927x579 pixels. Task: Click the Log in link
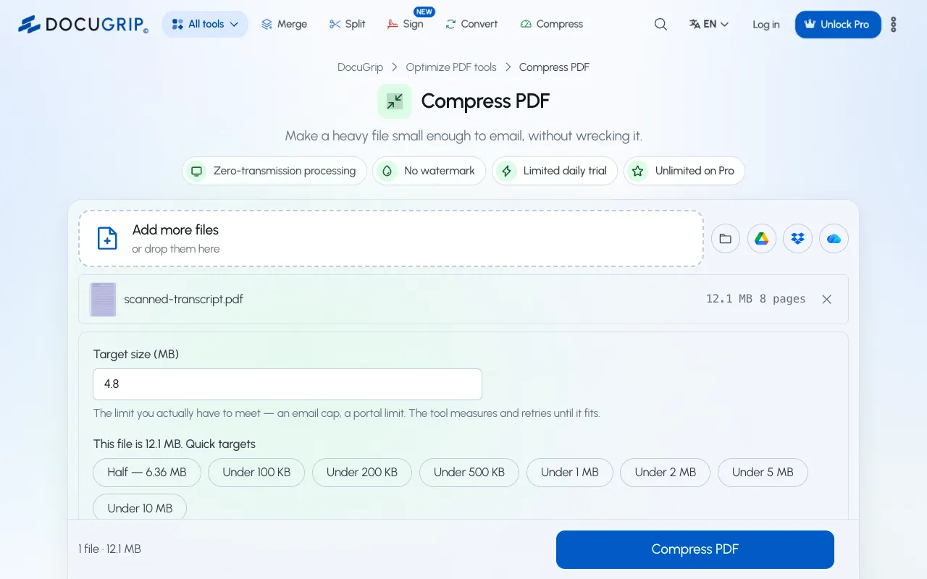pos(766,25)
